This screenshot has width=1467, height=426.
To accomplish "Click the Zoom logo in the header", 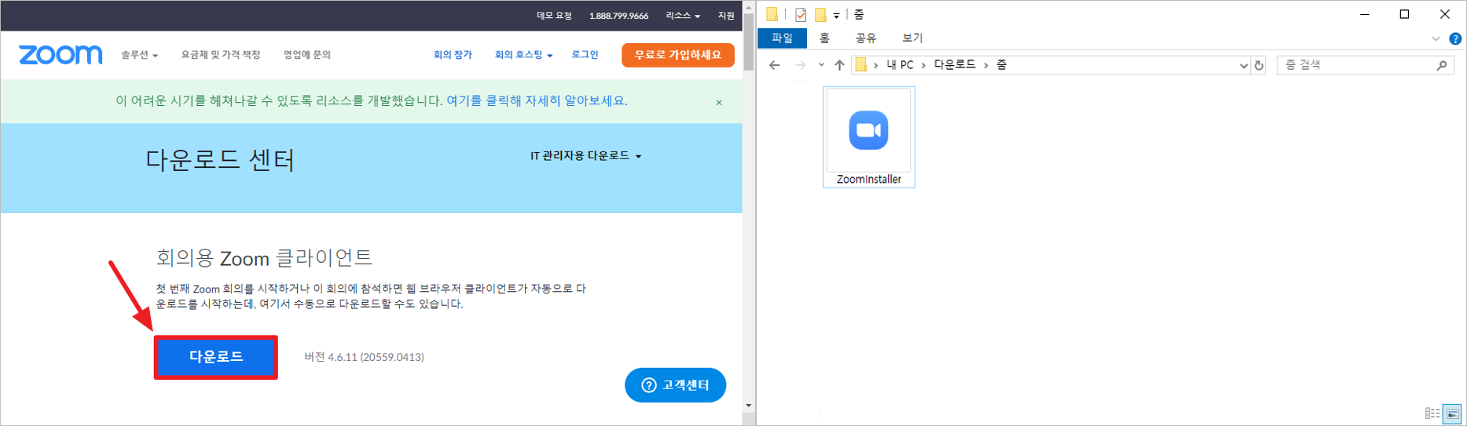I will [x=61, y=55].
